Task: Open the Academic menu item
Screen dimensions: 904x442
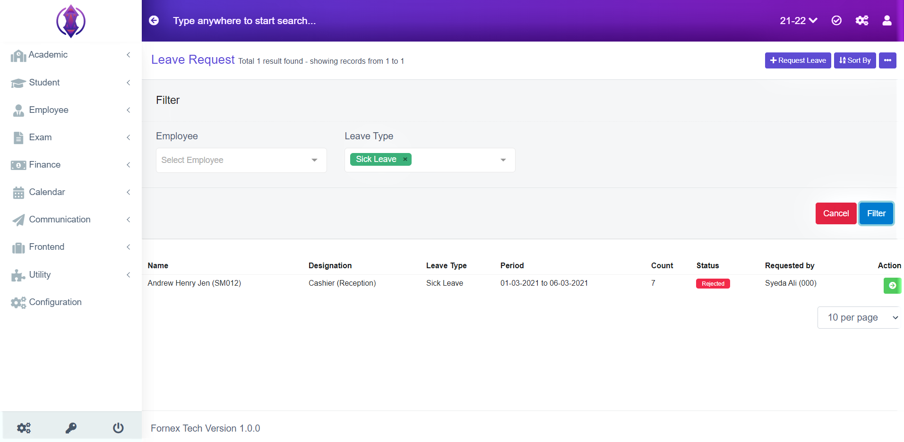Action: [71, 55]
